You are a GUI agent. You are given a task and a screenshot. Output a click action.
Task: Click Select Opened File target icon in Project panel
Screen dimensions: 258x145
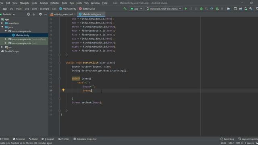pos(29,14)
